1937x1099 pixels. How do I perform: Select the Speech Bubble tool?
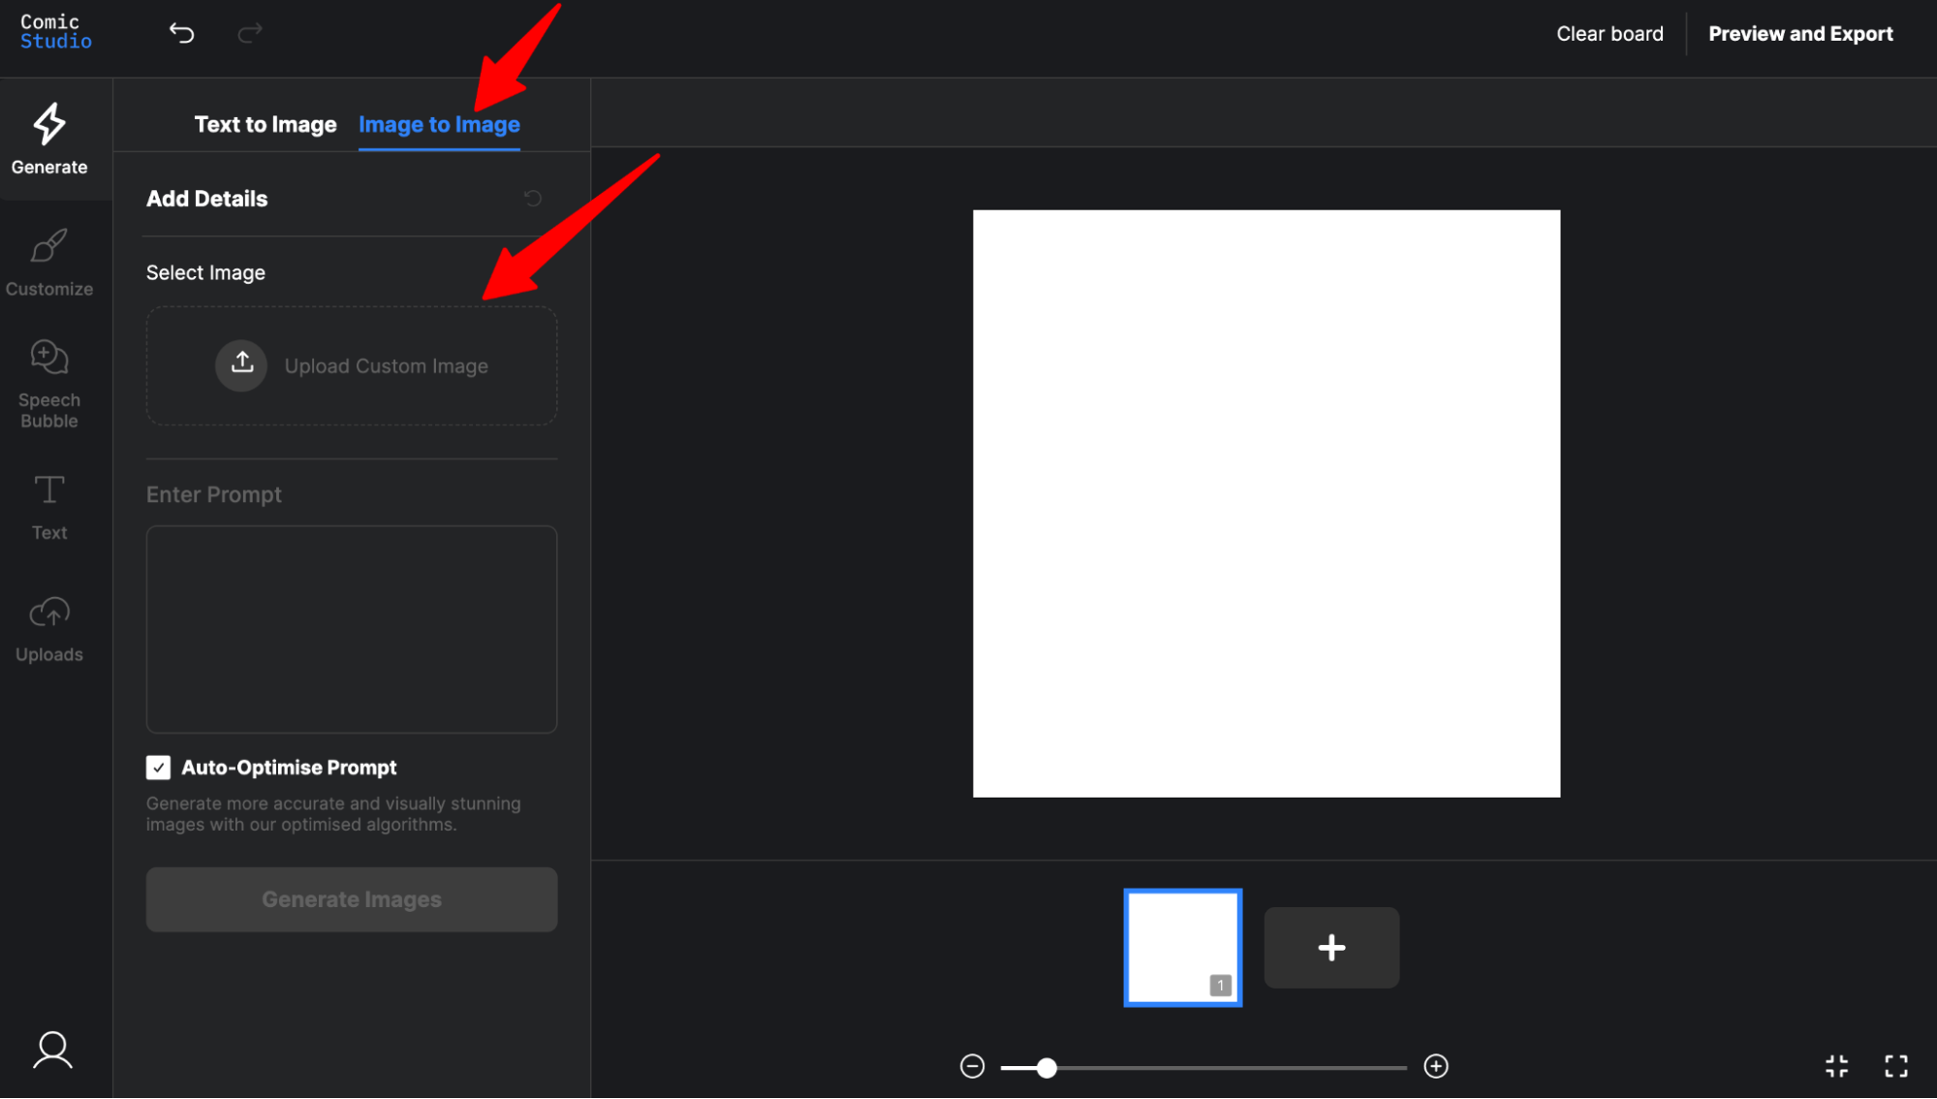49,383
